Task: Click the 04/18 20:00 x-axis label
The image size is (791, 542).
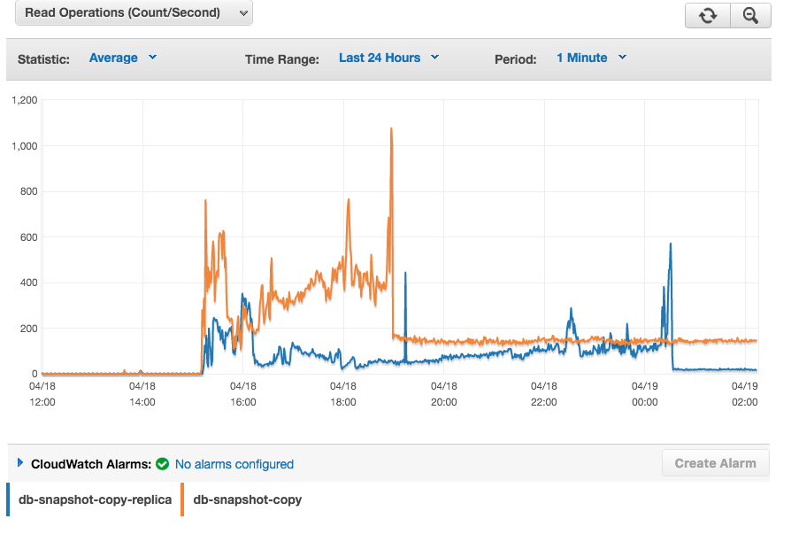Action: tap(444, 394)
